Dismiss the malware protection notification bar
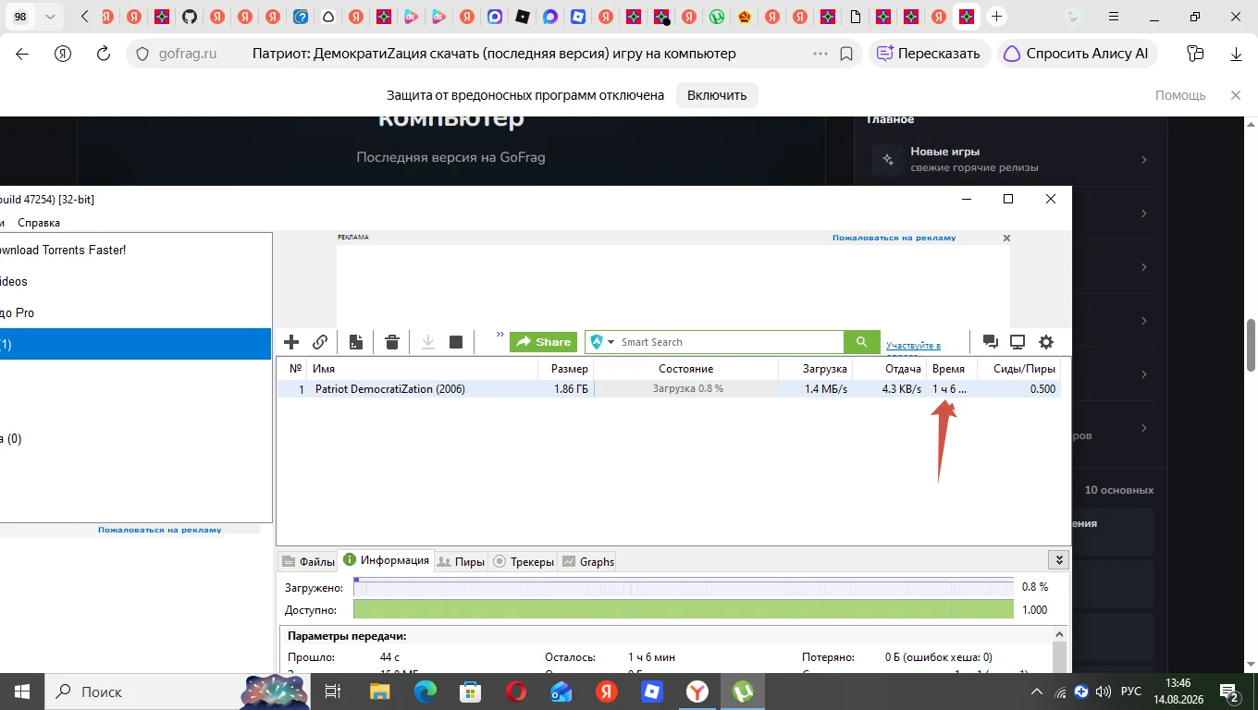 pos(1236,95)
